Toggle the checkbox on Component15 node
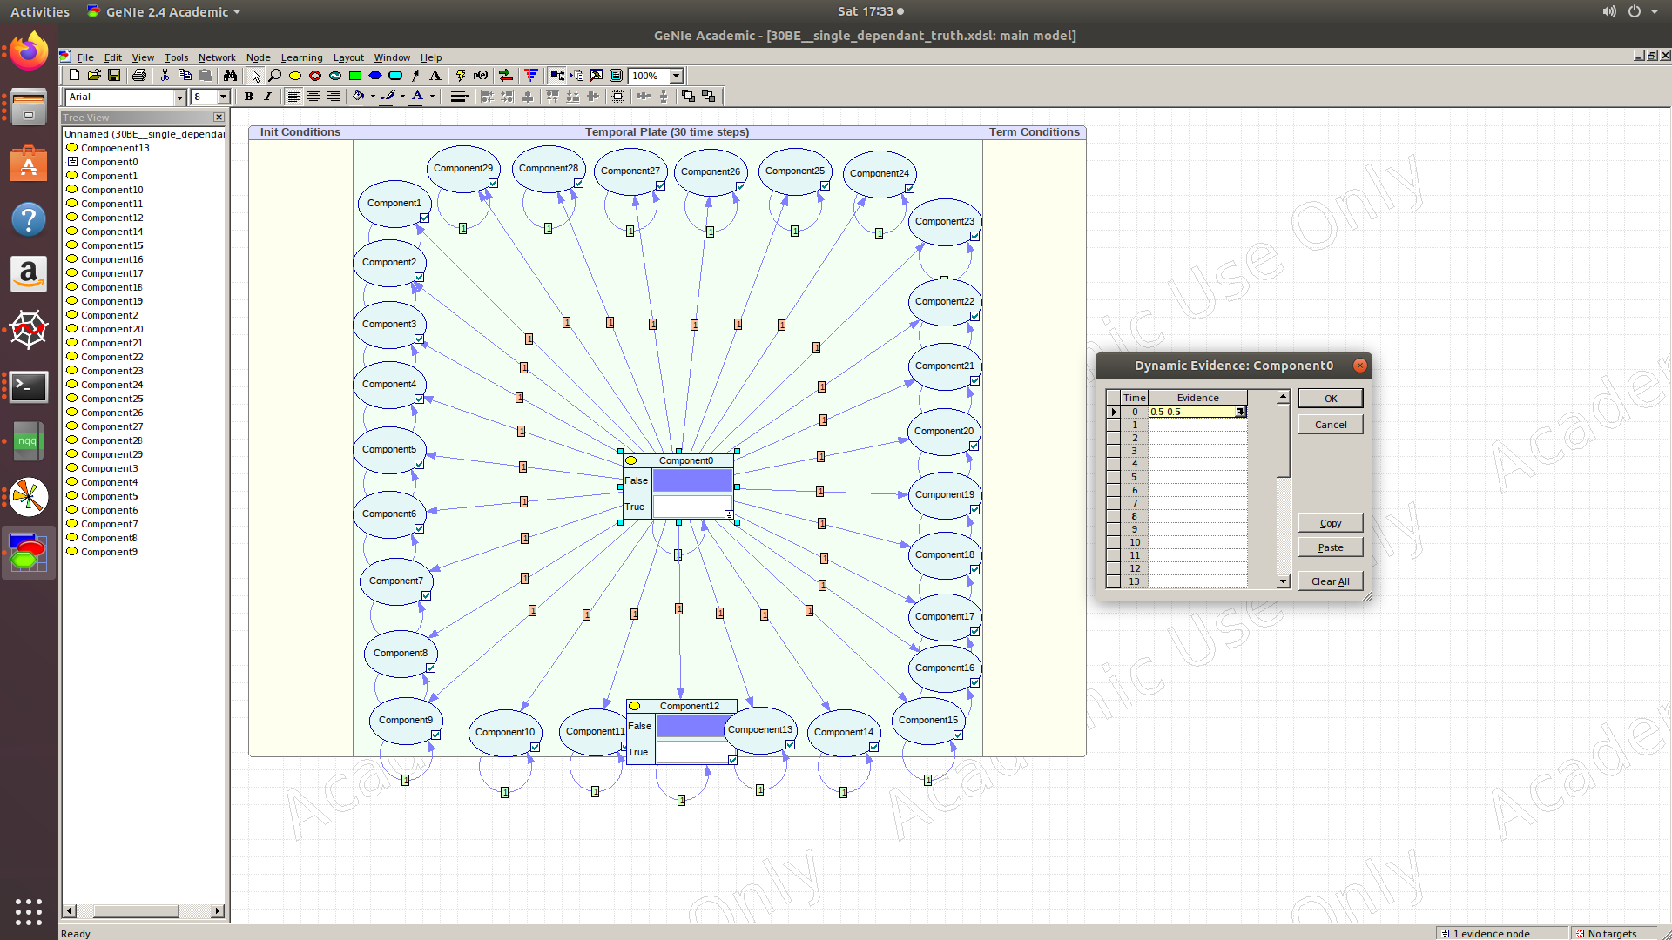The width and height of the screenshot is (1672, 940). (958, 735)
